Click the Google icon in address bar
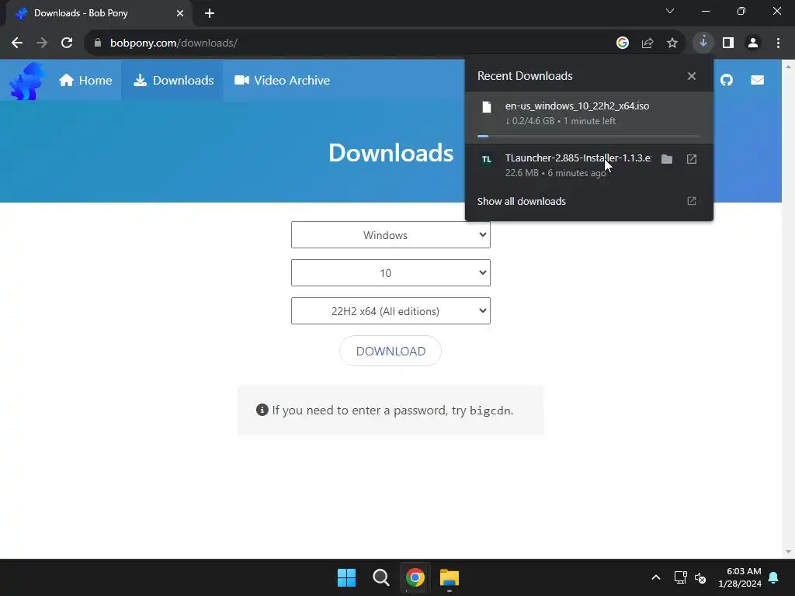Screen dimensions: 795x596 [x=622, y=43]
